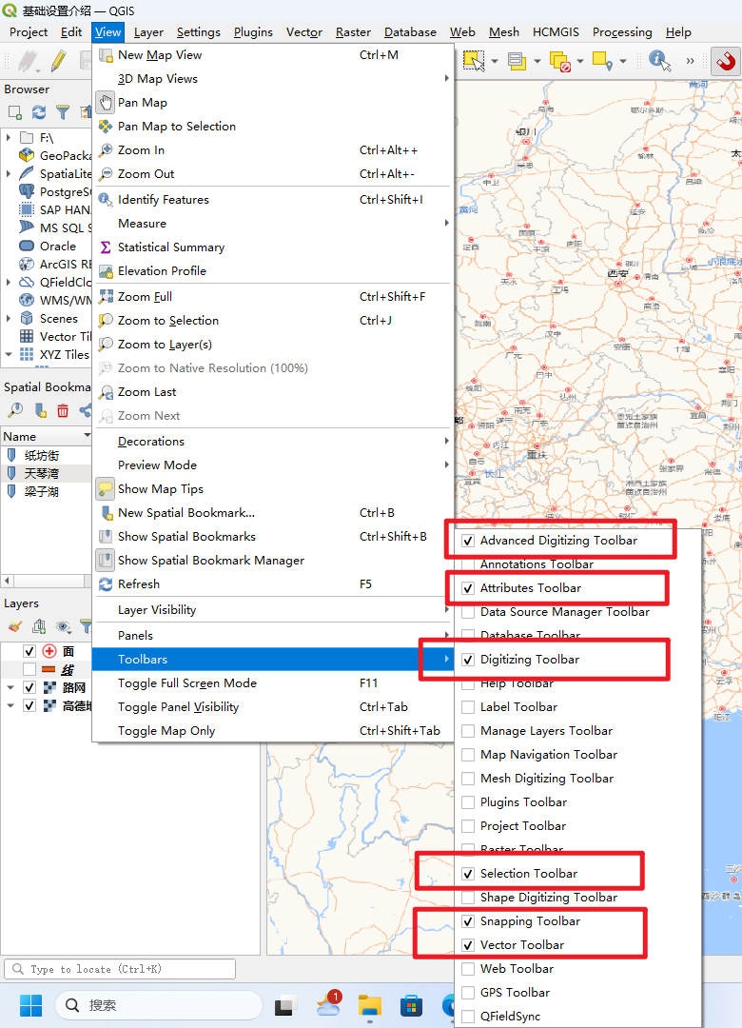This screenshot has width=742, height=1028.
Task: Click New Spatial Bookmark... entry
Action: [x=273, y=513]
